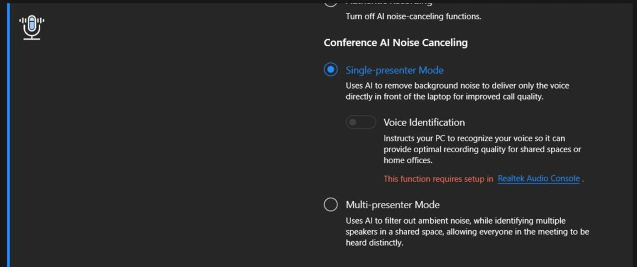Click the 'Turn off AI noise-canceling functions' text

413,17
